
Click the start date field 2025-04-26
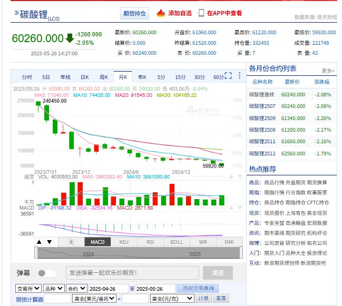pos(108,289)
